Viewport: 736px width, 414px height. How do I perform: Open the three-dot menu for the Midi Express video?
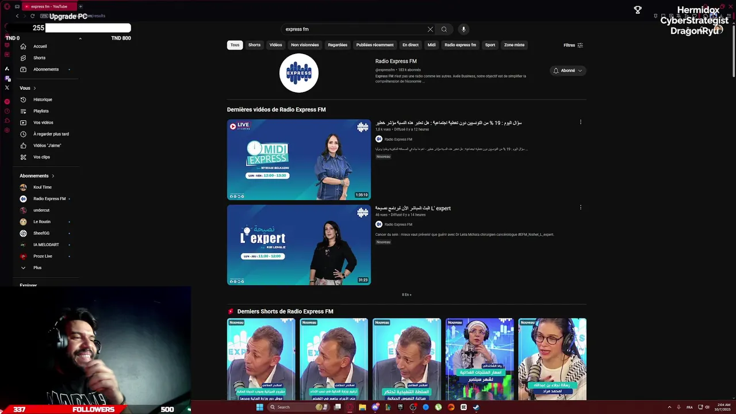[x=580, y=122]
